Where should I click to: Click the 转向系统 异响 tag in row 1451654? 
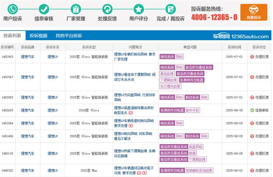click(172, 123)
